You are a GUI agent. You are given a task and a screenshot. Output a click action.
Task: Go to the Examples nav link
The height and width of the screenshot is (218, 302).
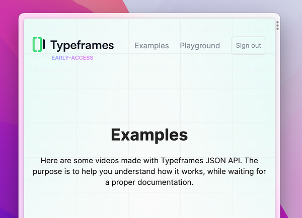152,46
